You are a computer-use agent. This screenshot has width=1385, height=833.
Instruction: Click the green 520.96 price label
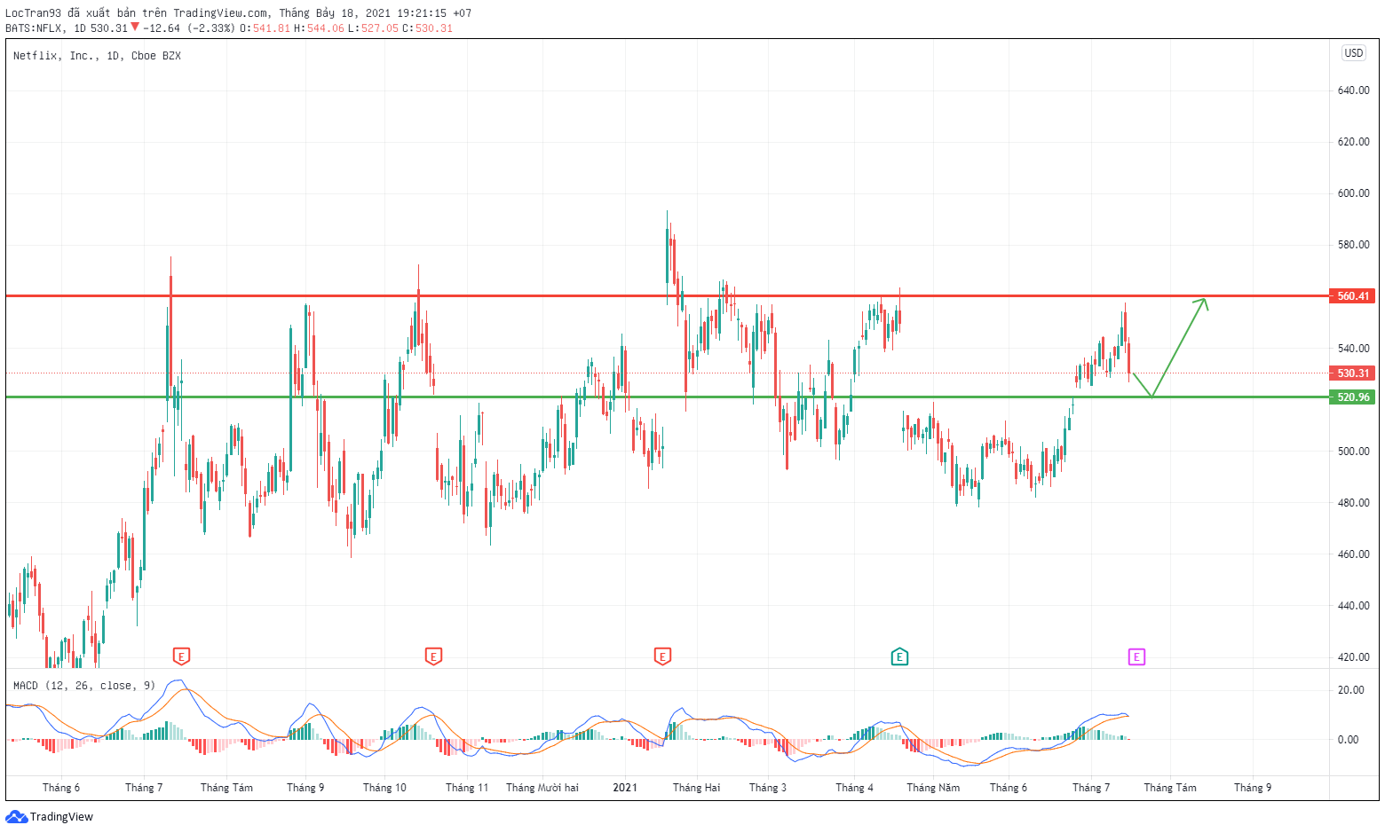[x=1353, y=397]
